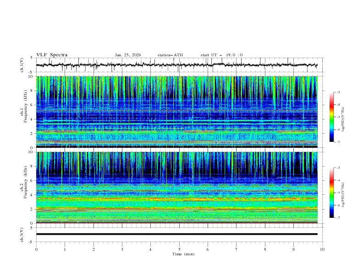Click the "-5" value on the ch.1 color bar
This screenshot has height=280, width=363.
click(338, 117)
